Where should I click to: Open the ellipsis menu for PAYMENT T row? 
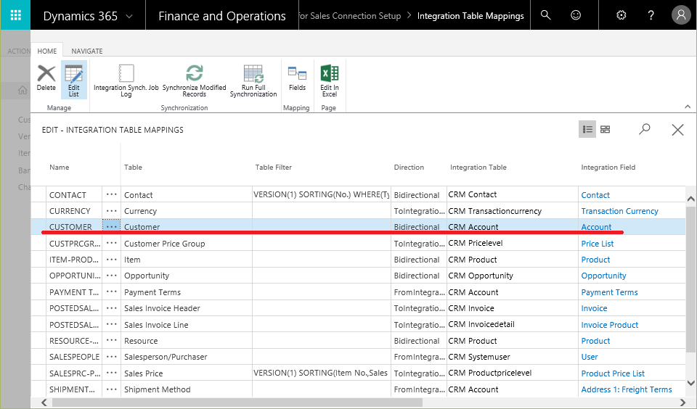[112, 292]
